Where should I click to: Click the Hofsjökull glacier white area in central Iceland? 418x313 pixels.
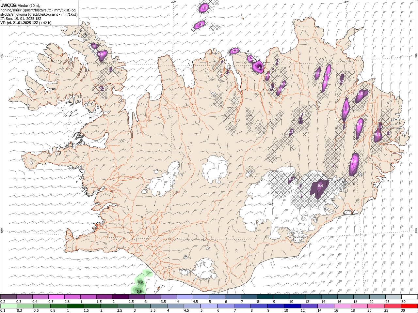pyautogui.click(x=215, y=169)
